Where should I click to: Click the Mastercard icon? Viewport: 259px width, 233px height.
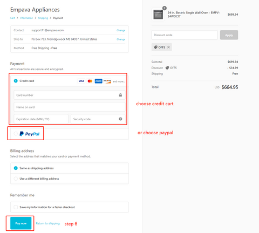tap(90, 81)
